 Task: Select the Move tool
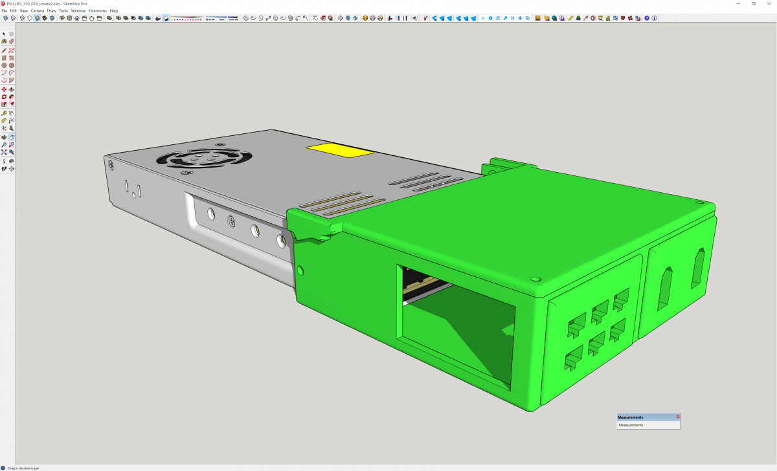tap(4, 89)
